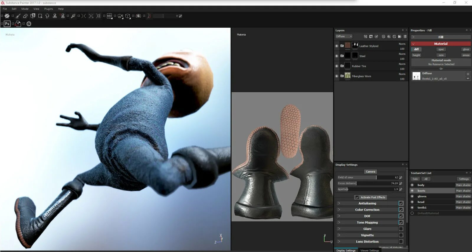Click the Photoshop export Ps icon
This screenshot has height=252, width=472.
click(7, 24)
